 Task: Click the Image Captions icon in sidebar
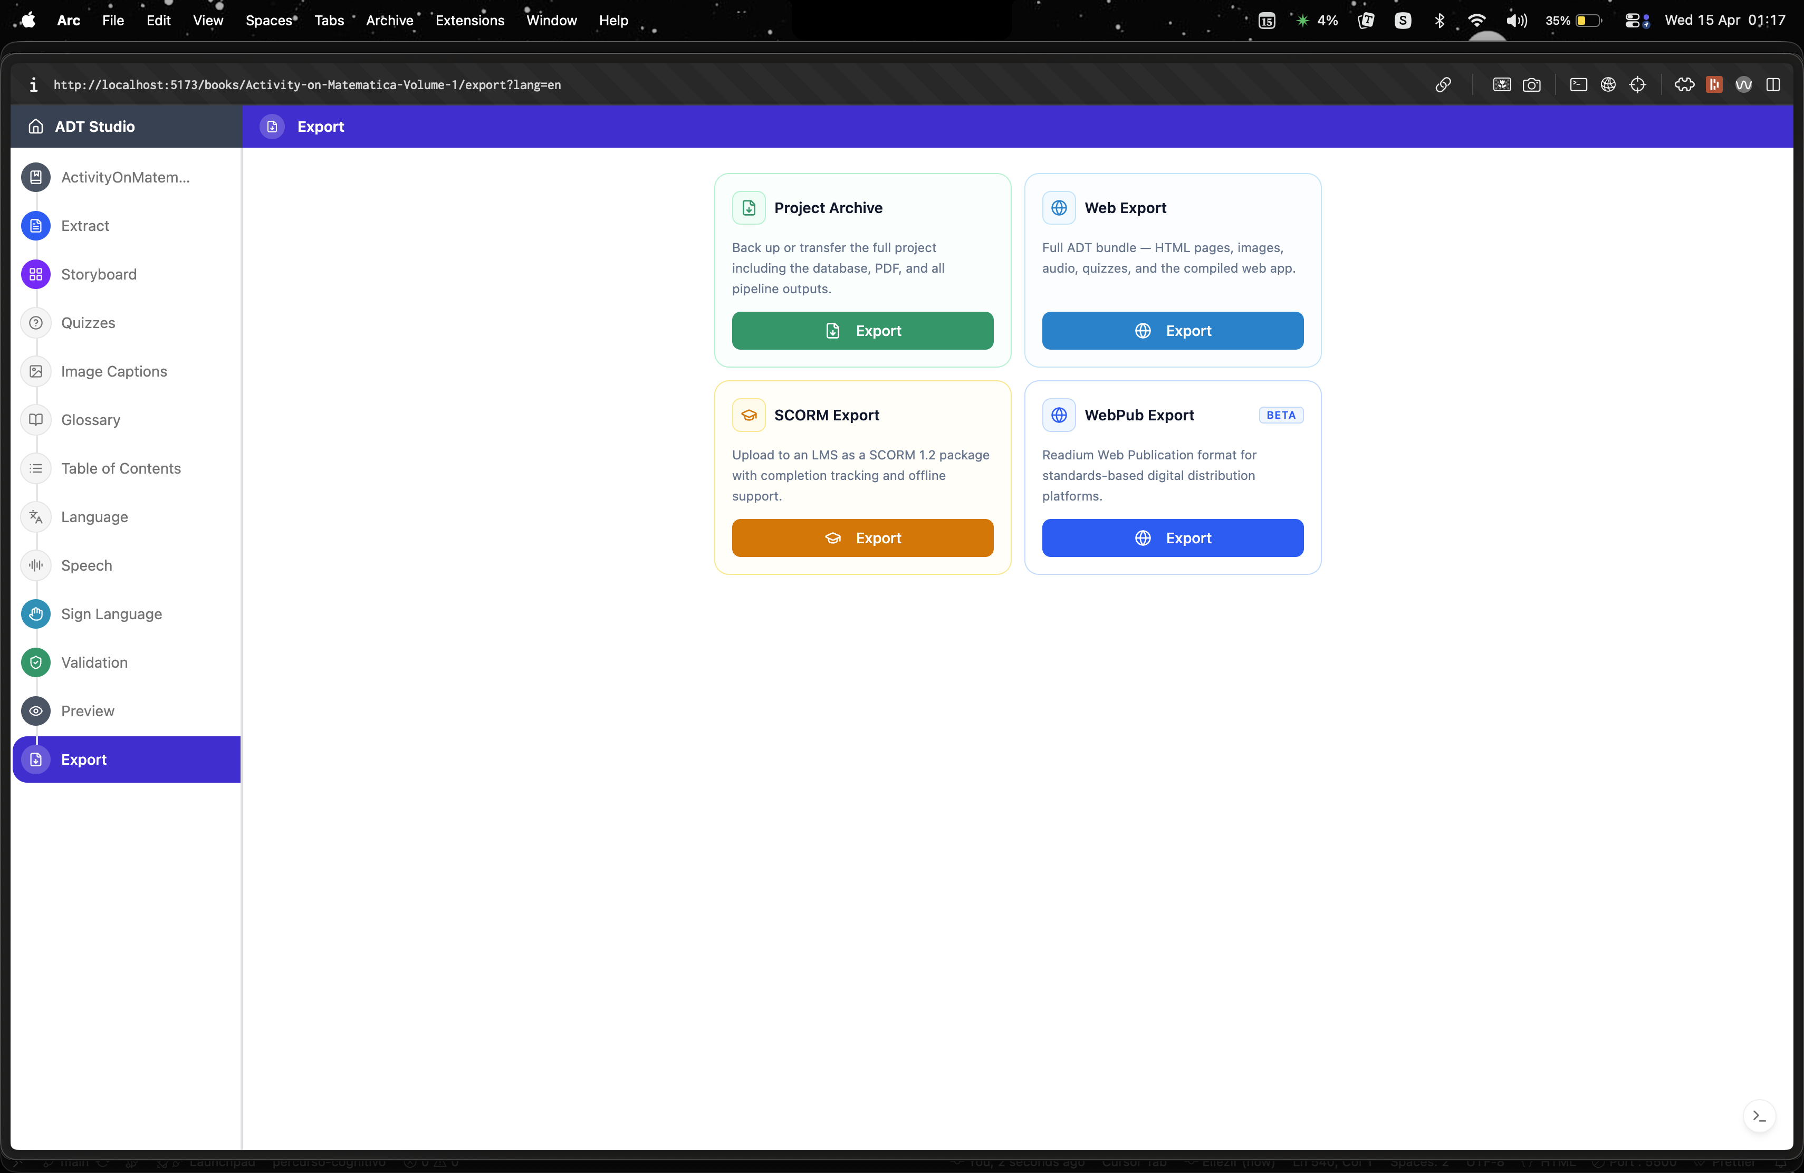(x=36, y=371)
